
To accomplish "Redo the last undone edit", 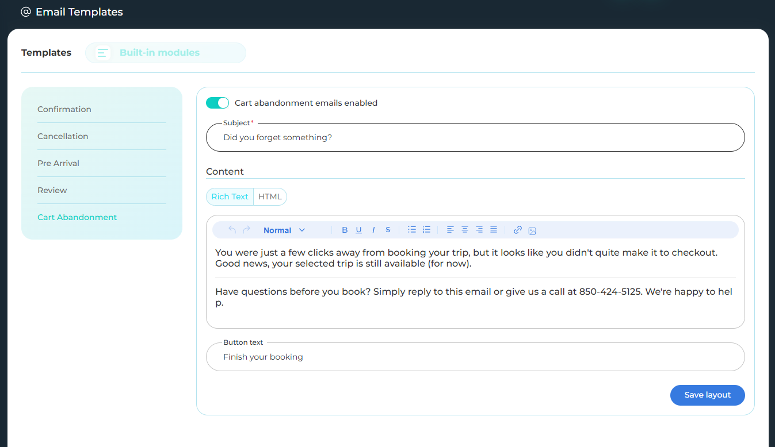I will tap(246, 230).
